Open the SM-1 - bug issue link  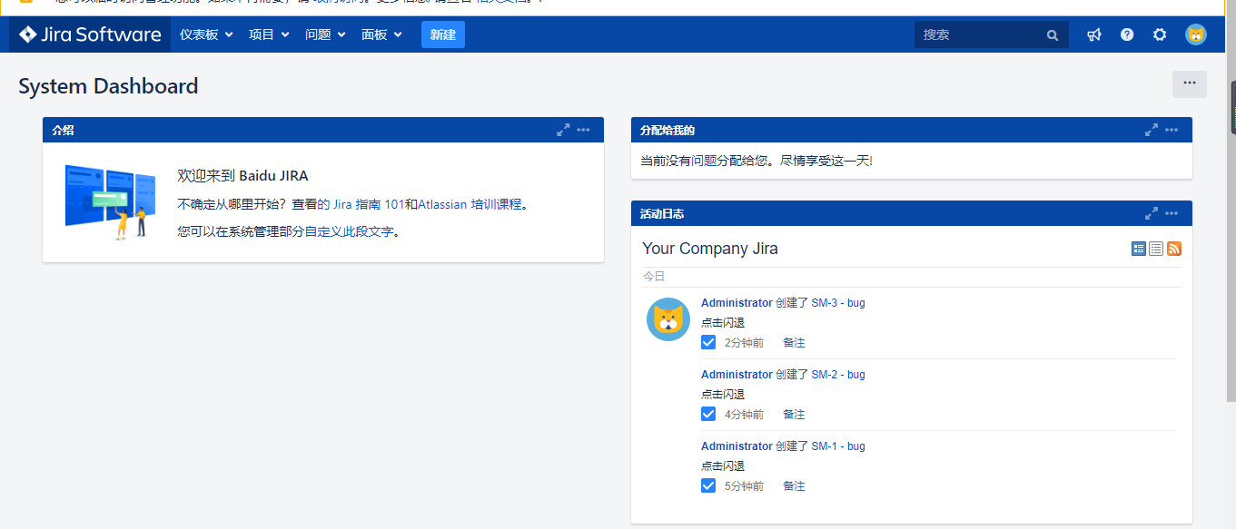838,446
